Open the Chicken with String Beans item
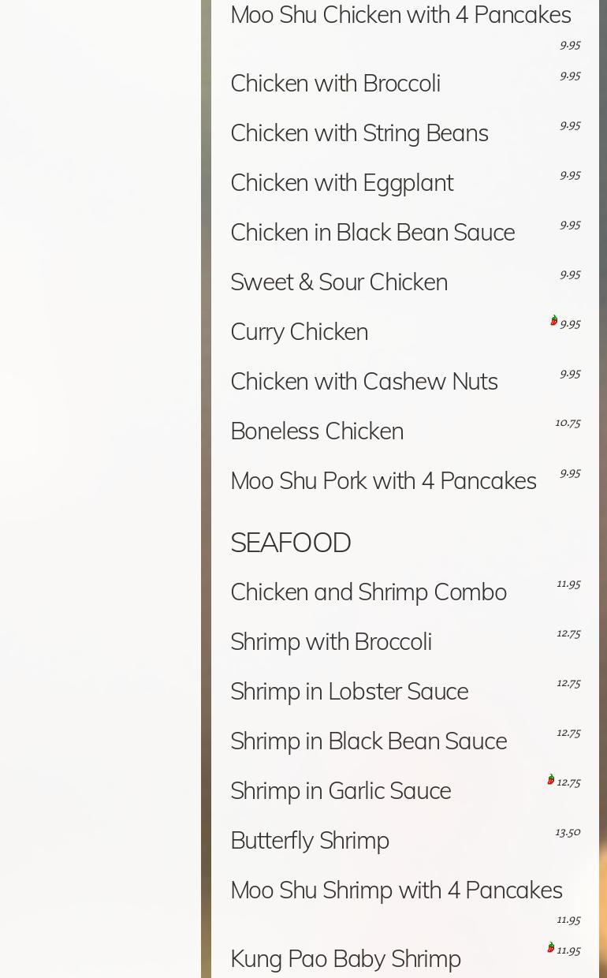Image resolution: width=607 pixels, height=978 pixels. [x=359, y=133]
